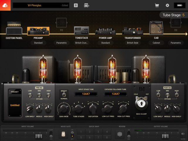
Task: Click the second glowing preamp tube
Action: tap(78, 69)
